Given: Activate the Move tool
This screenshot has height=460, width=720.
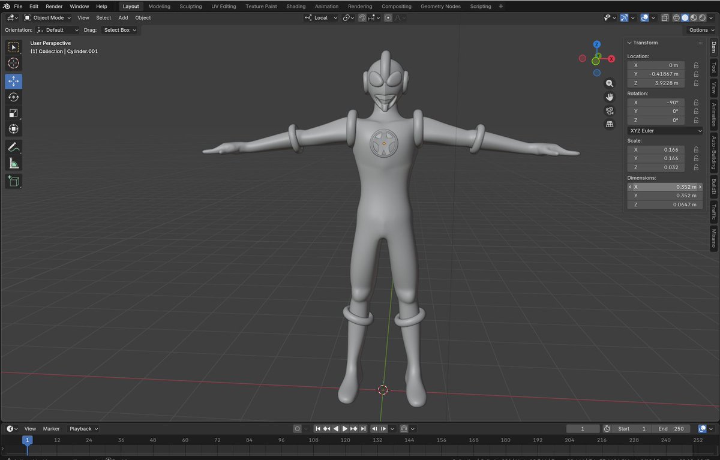Looking at the screenshot, I should point(14,82).
